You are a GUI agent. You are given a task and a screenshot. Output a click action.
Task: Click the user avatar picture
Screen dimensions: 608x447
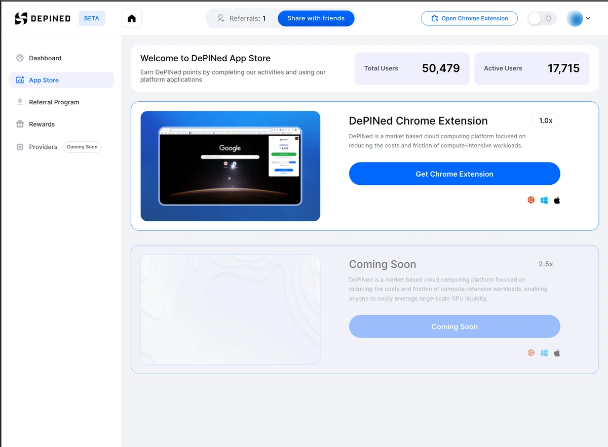point(575,18)
